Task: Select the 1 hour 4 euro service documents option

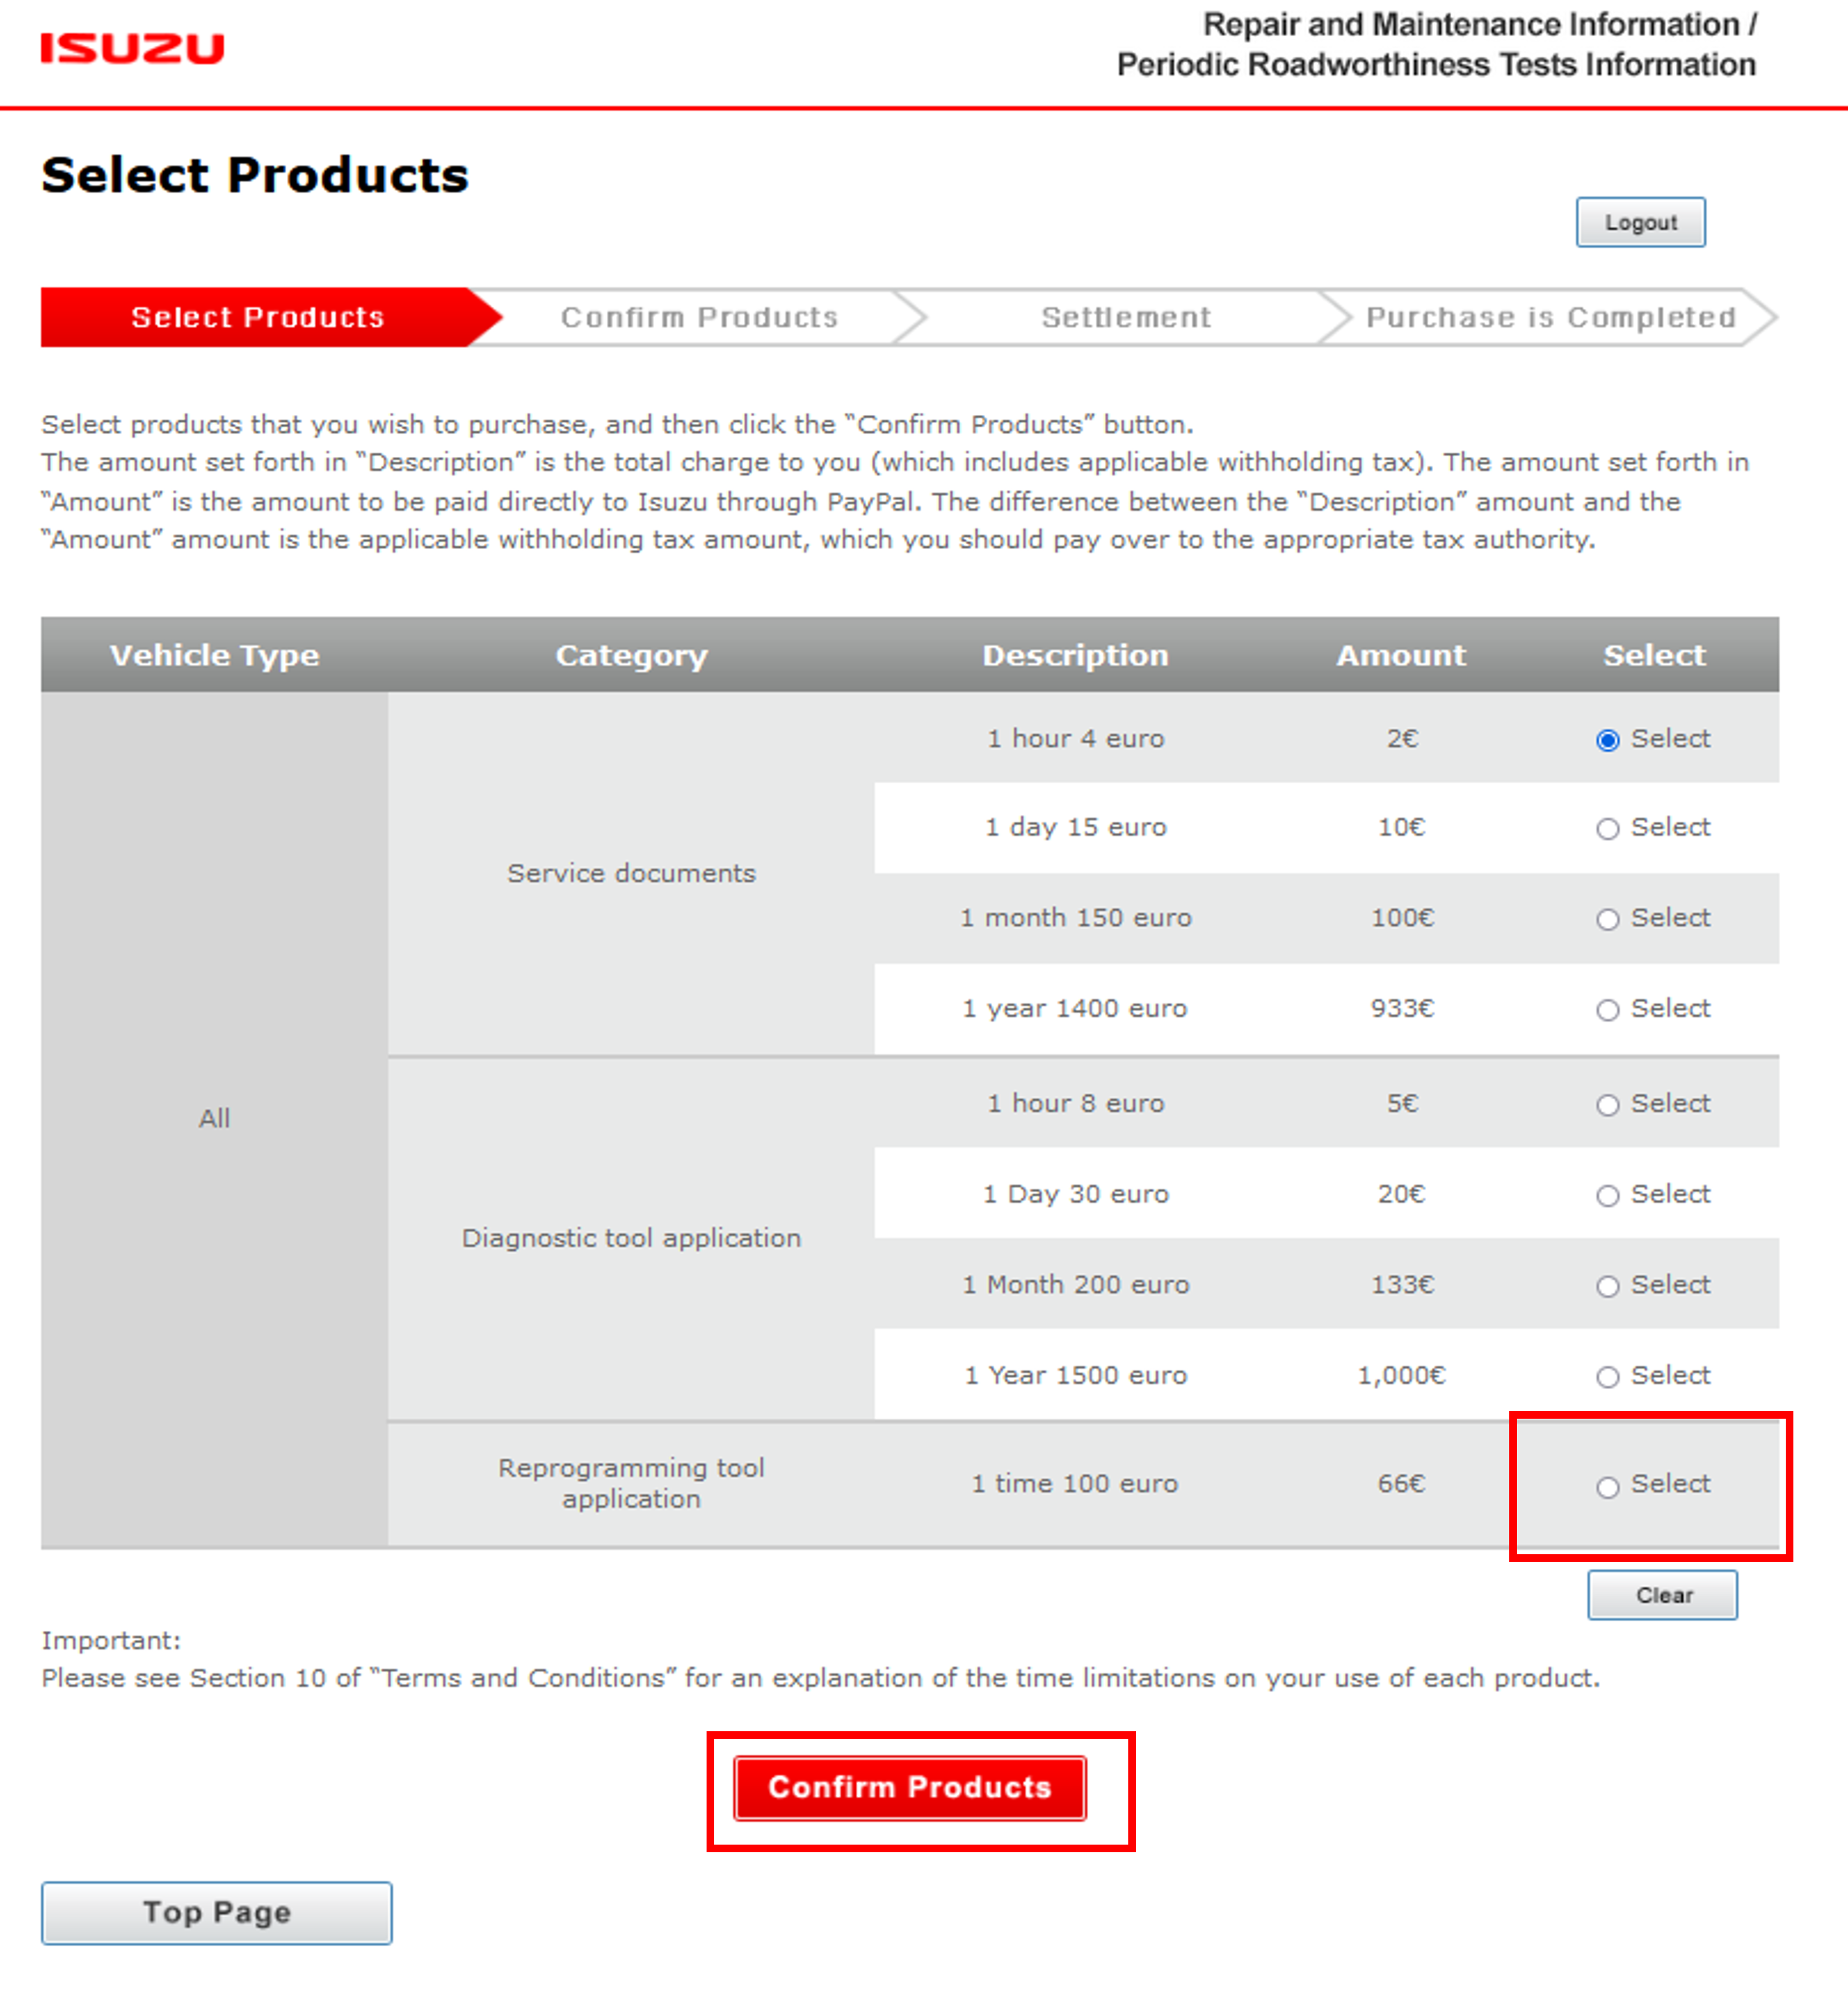Action: pos(1608,740)
